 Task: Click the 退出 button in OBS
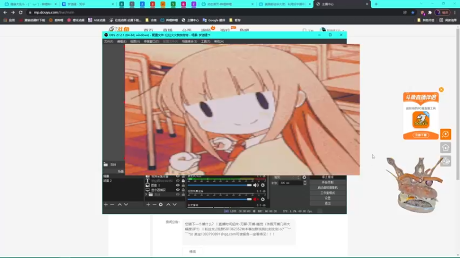[x=327, y=204]
